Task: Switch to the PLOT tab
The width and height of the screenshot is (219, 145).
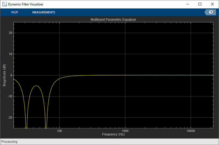Action: point(15,12)
